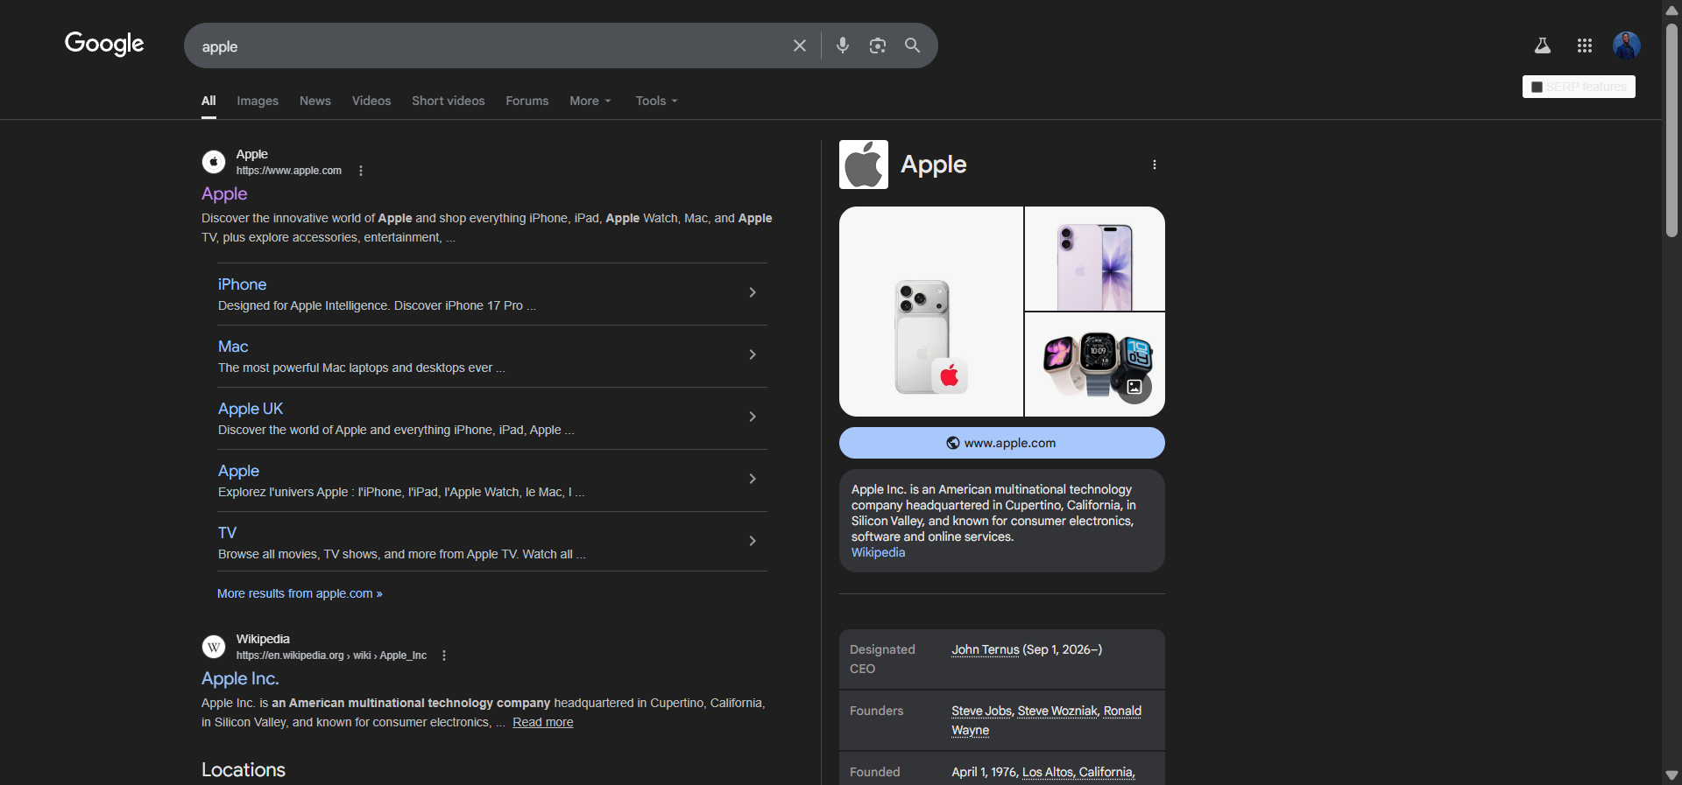This screenshot has width=1682, height=785.
Task: Open the Apple Inc. Wikipedia result
Action: tap(240, 678)
